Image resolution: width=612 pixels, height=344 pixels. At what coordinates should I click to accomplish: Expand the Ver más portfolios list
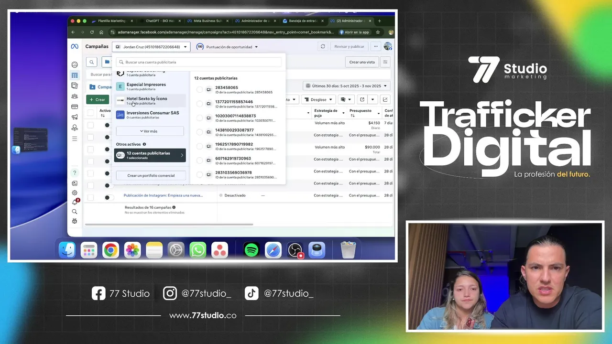tap(150, 131)
